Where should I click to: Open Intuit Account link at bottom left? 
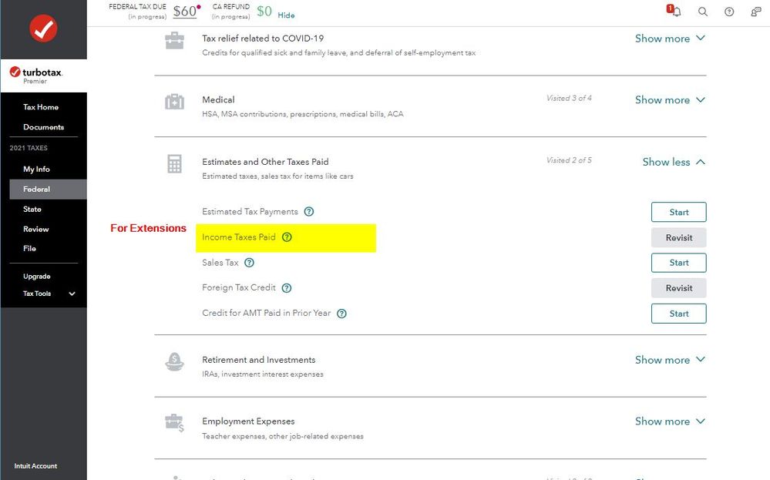(35, 466)
